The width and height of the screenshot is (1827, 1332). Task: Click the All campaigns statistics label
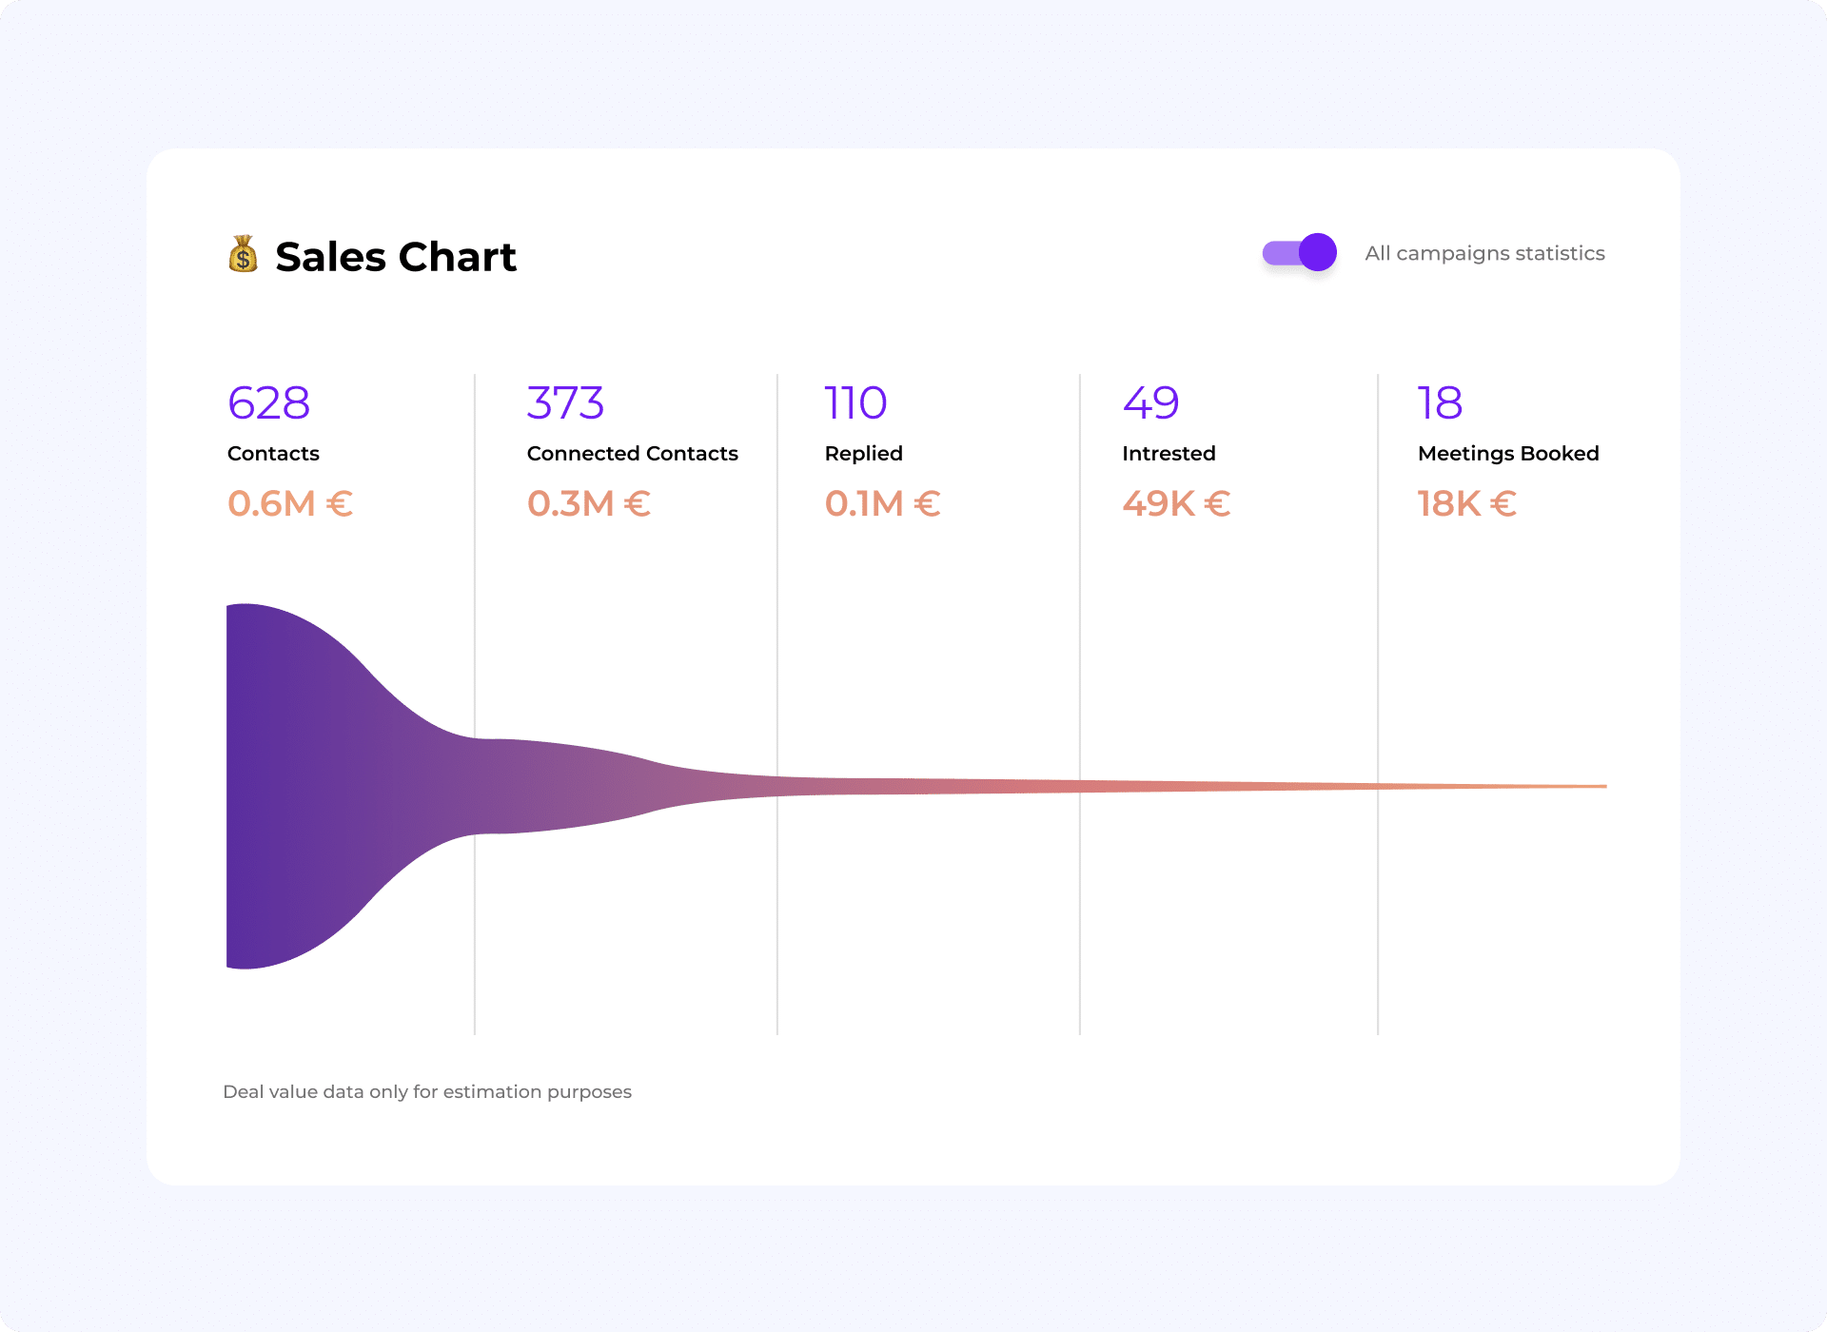click(x=1484, y=253)
